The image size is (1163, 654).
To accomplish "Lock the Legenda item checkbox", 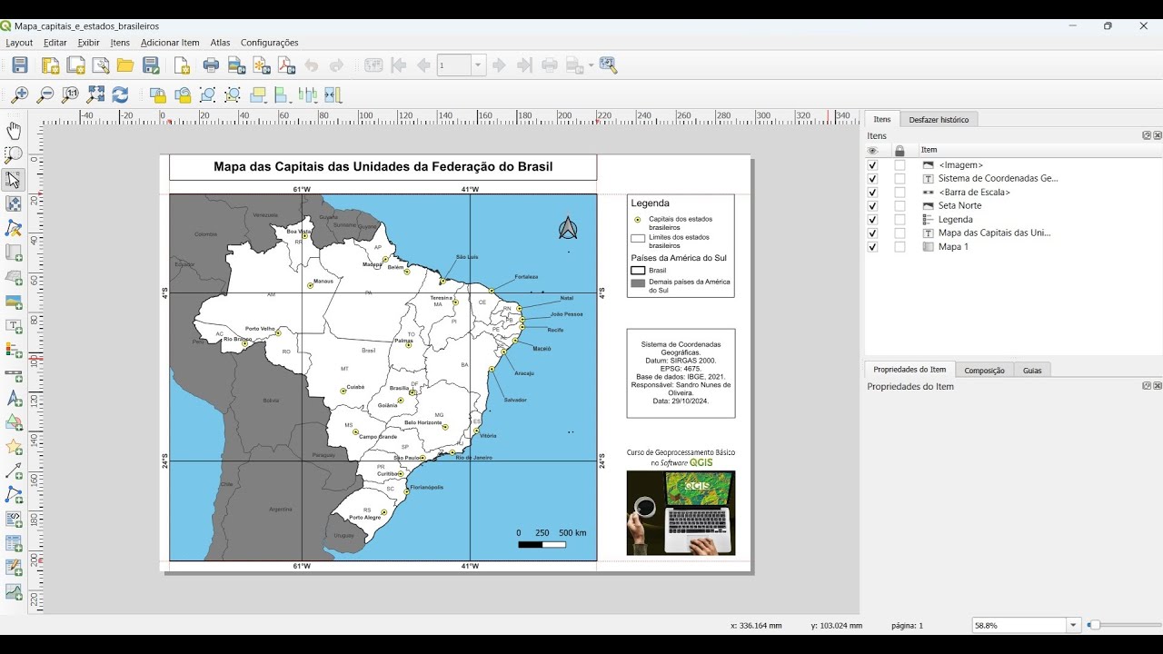I will point(900,220).
